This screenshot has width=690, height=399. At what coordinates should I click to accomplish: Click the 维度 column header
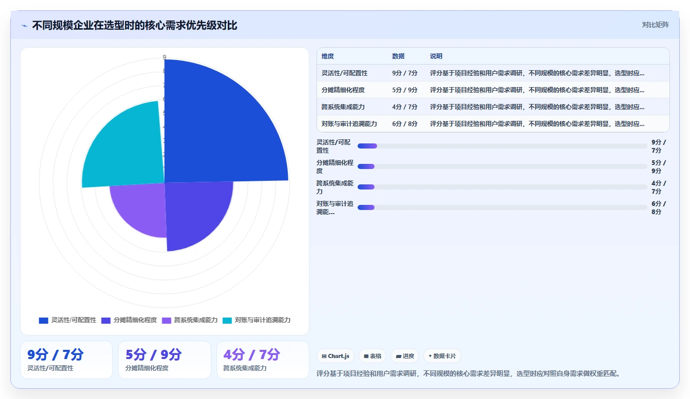(327, 56)
